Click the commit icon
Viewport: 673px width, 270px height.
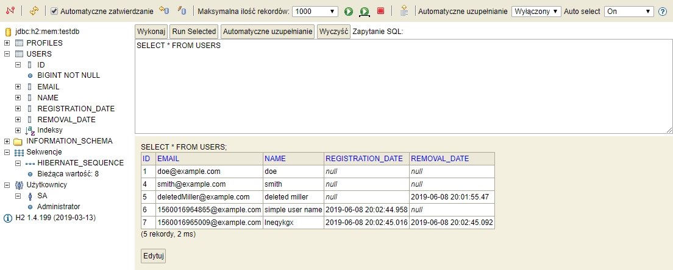182,11
